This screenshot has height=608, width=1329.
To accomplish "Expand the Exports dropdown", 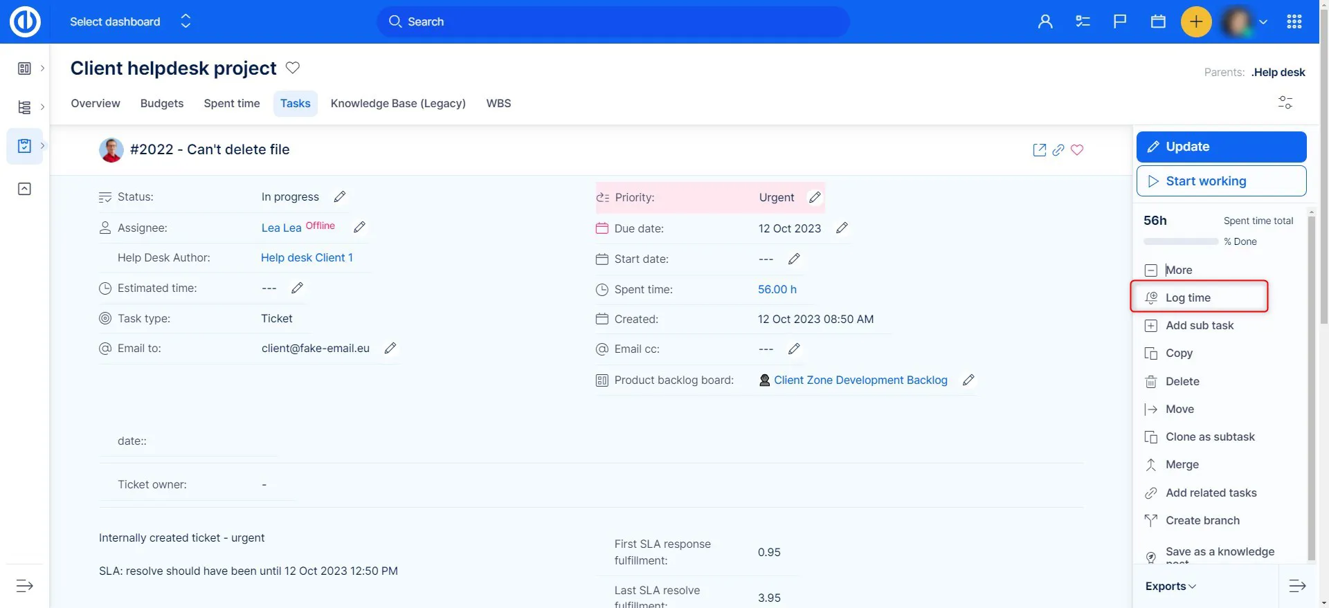I will (1170, 587).
